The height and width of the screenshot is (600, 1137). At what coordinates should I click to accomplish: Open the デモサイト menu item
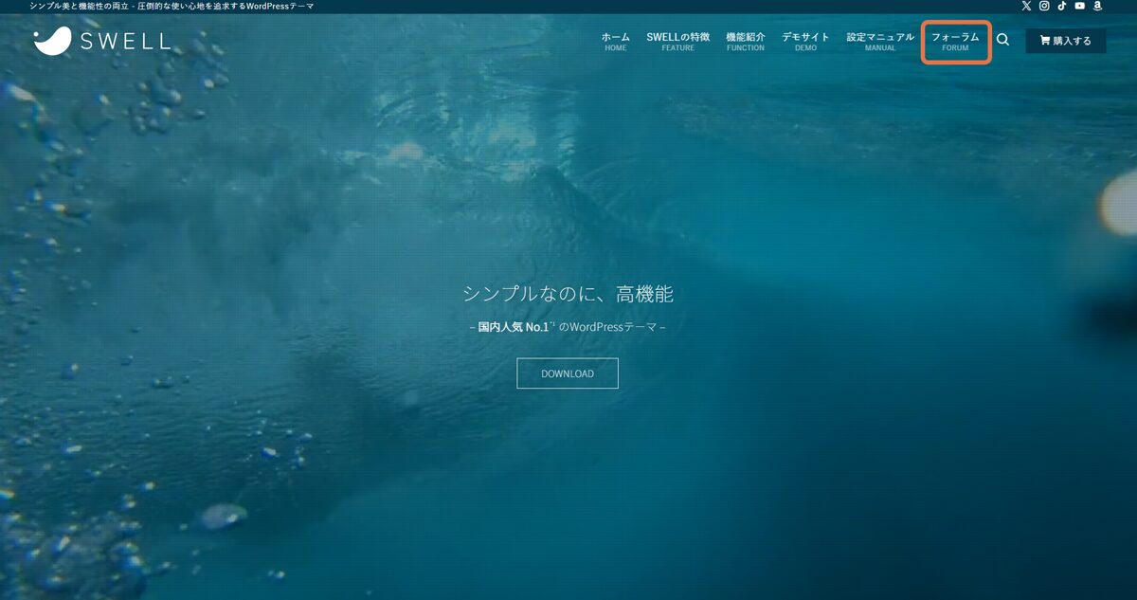pyautogui.click(x=804, y=41)
